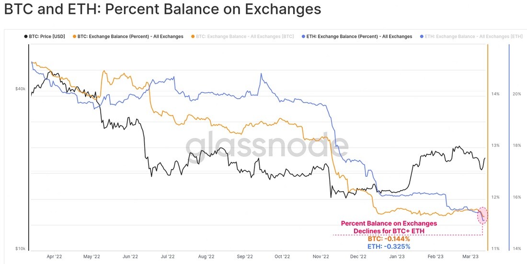527x264 pixels.
Task: Click the ETH: -0.325% annotation text
Action: 389,247
